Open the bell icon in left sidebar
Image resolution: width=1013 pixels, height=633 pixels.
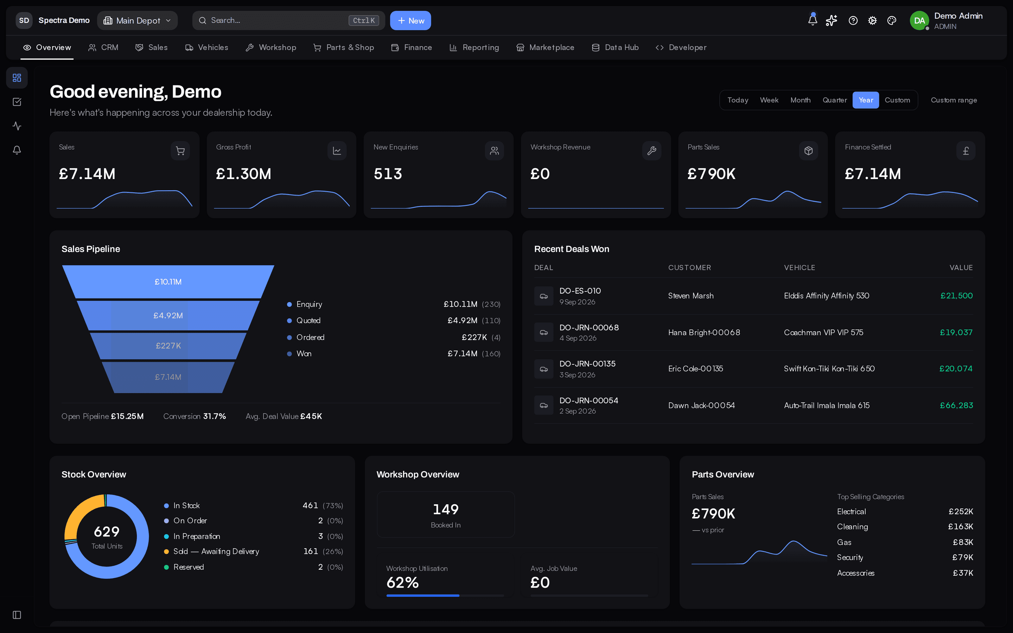[17, 150]
